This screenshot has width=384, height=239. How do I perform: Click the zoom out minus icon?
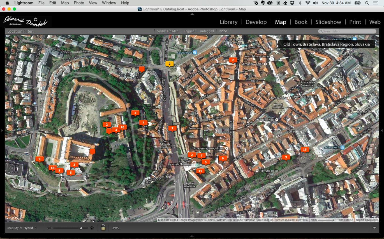[x=49, y=228]
